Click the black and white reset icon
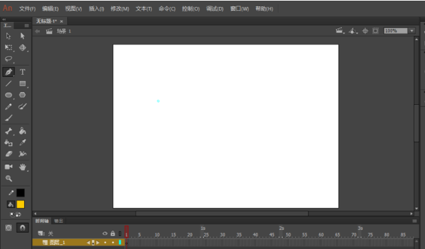 coord(12,215)
